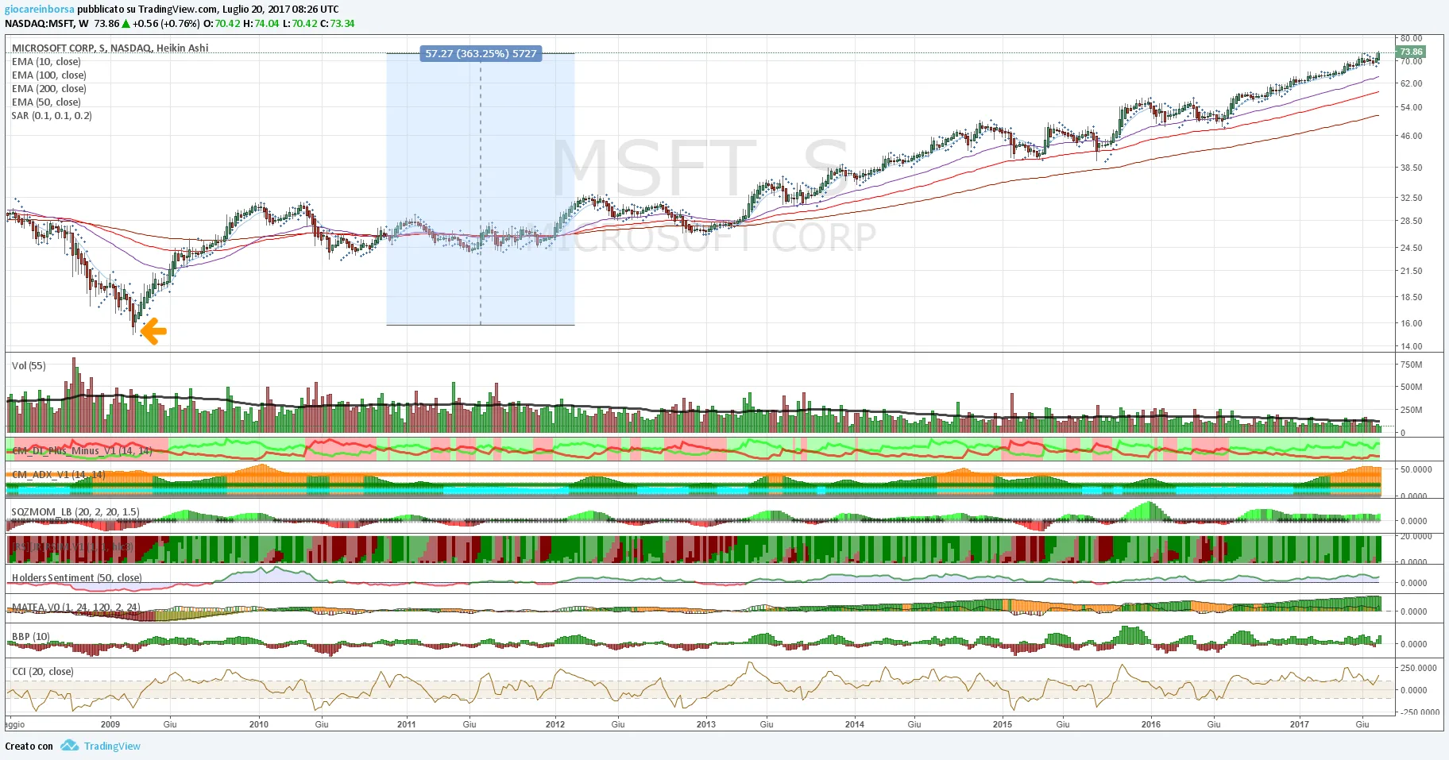1449x760 pixels.
Task: Select the MICROSOFT CORP, S, NASDAQ, Heikin Ashi legend
Action: (110, 48)
